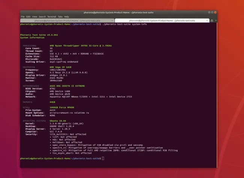Click the 'acpi-cpufreq ondemand' scaling driver text
244x178 pixels.
64,62
